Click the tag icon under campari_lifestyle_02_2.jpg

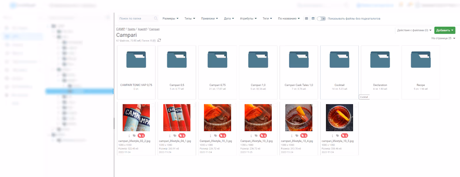(x=134, y=136)
